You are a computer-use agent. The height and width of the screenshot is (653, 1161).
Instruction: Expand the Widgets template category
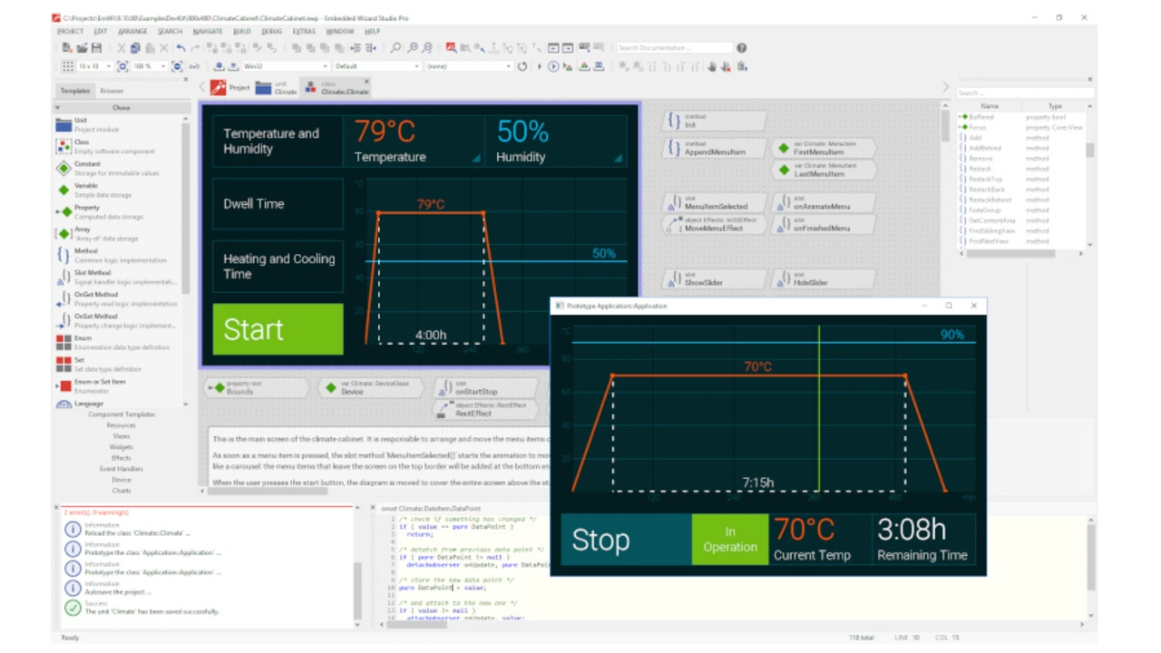click(121, 447)
